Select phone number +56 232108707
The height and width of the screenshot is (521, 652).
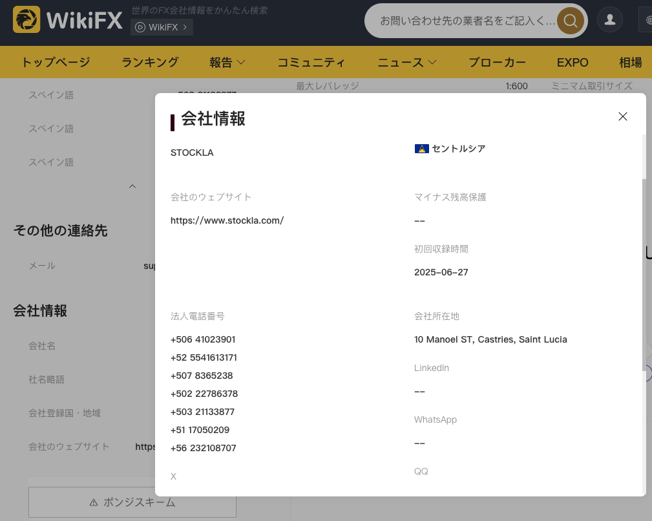[204, 448]
